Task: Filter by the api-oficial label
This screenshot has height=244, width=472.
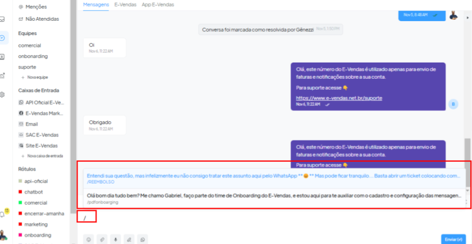Action: [x=33, y=181]
